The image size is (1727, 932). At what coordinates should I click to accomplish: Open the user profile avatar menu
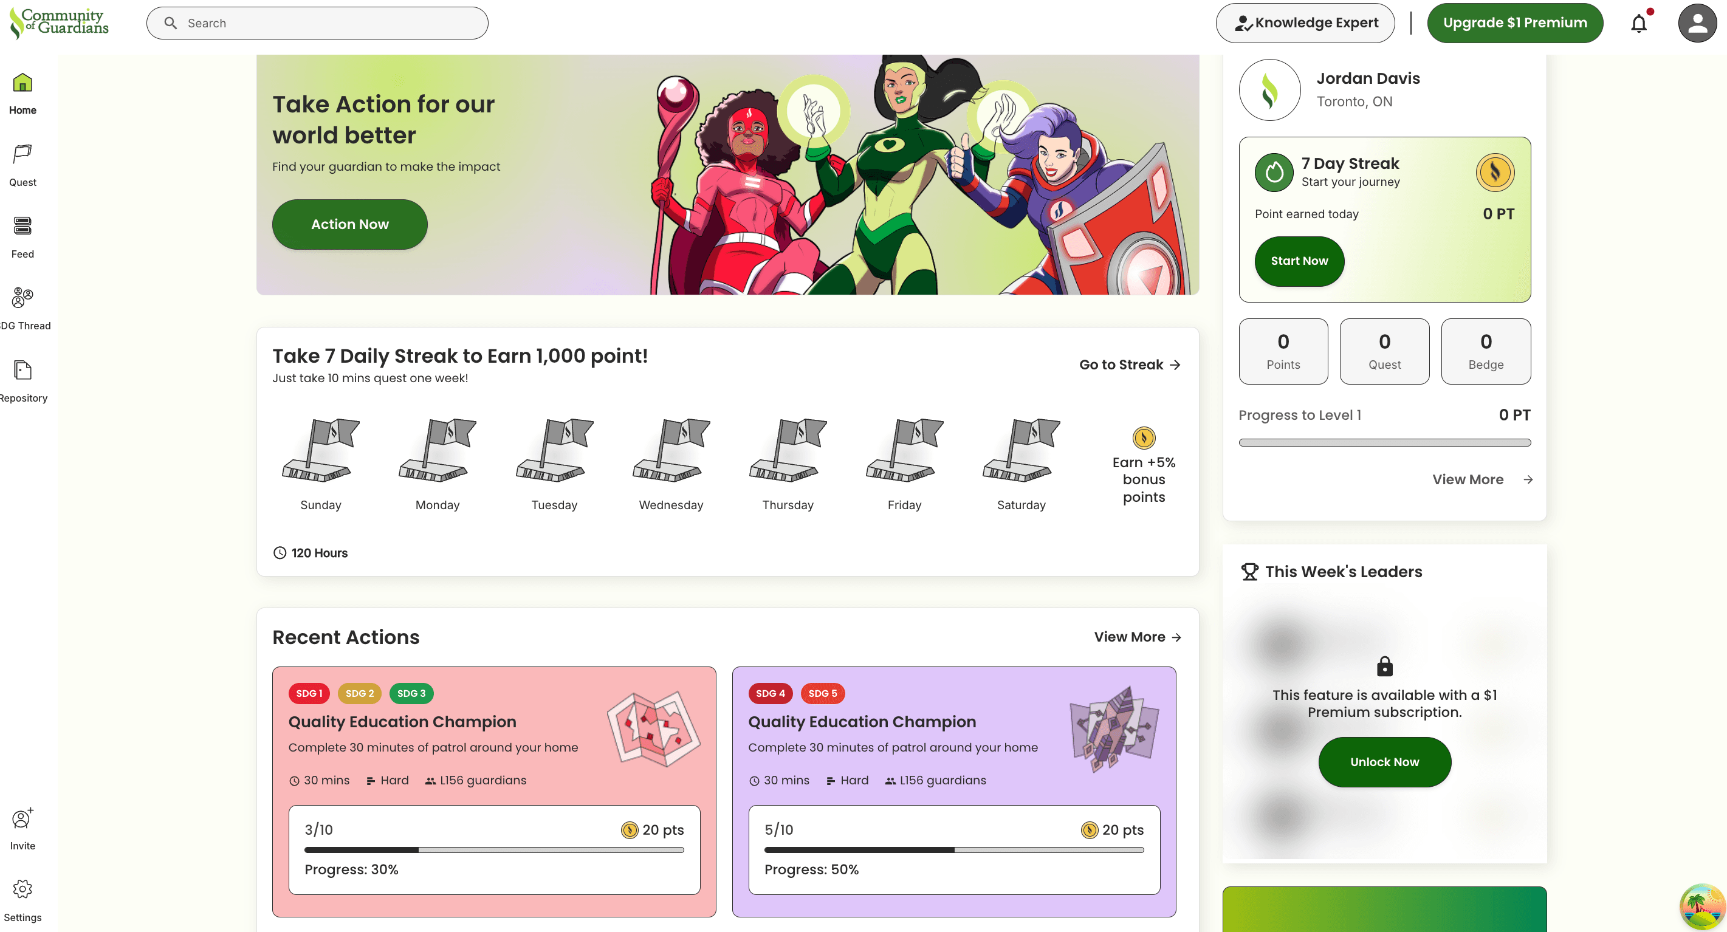coord(1697,24)
